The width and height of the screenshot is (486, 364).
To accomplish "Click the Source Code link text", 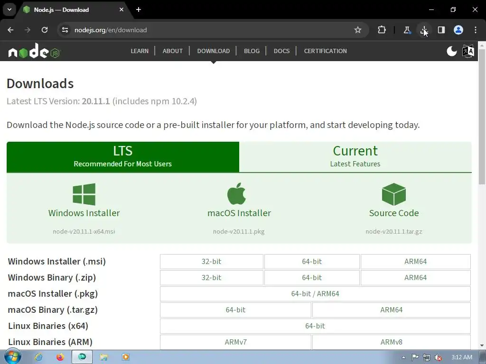I will click(x=394, y=213).
